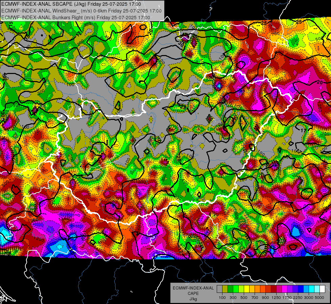The image size is (331, 304).
Task: Click the 500 tick label in the legend
Action: coord(244,298)
